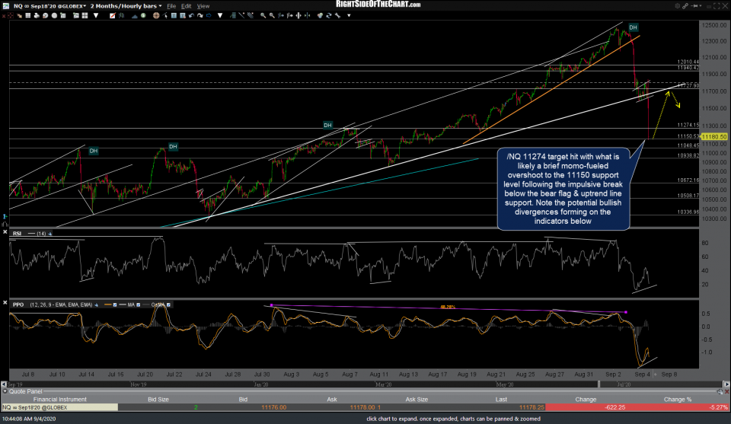The height and width of the screenshot is (424, 731).
Task: Click the grid table icon in the toolbar
Action: click(x=28, y=15)
